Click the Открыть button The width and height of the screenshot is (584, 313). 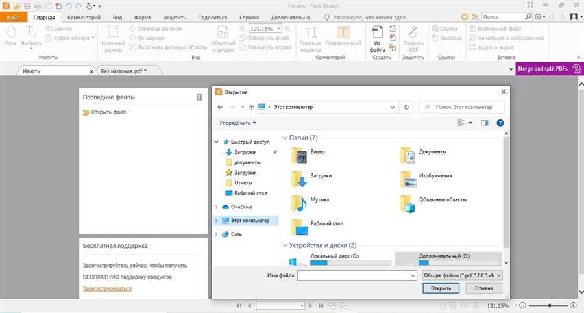point(441,288)
